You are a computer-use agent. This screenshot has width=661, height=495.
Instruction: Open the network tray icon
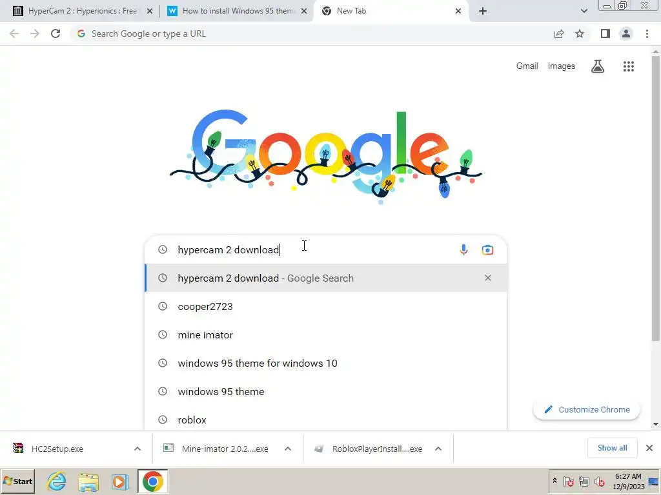click(584, 481)
